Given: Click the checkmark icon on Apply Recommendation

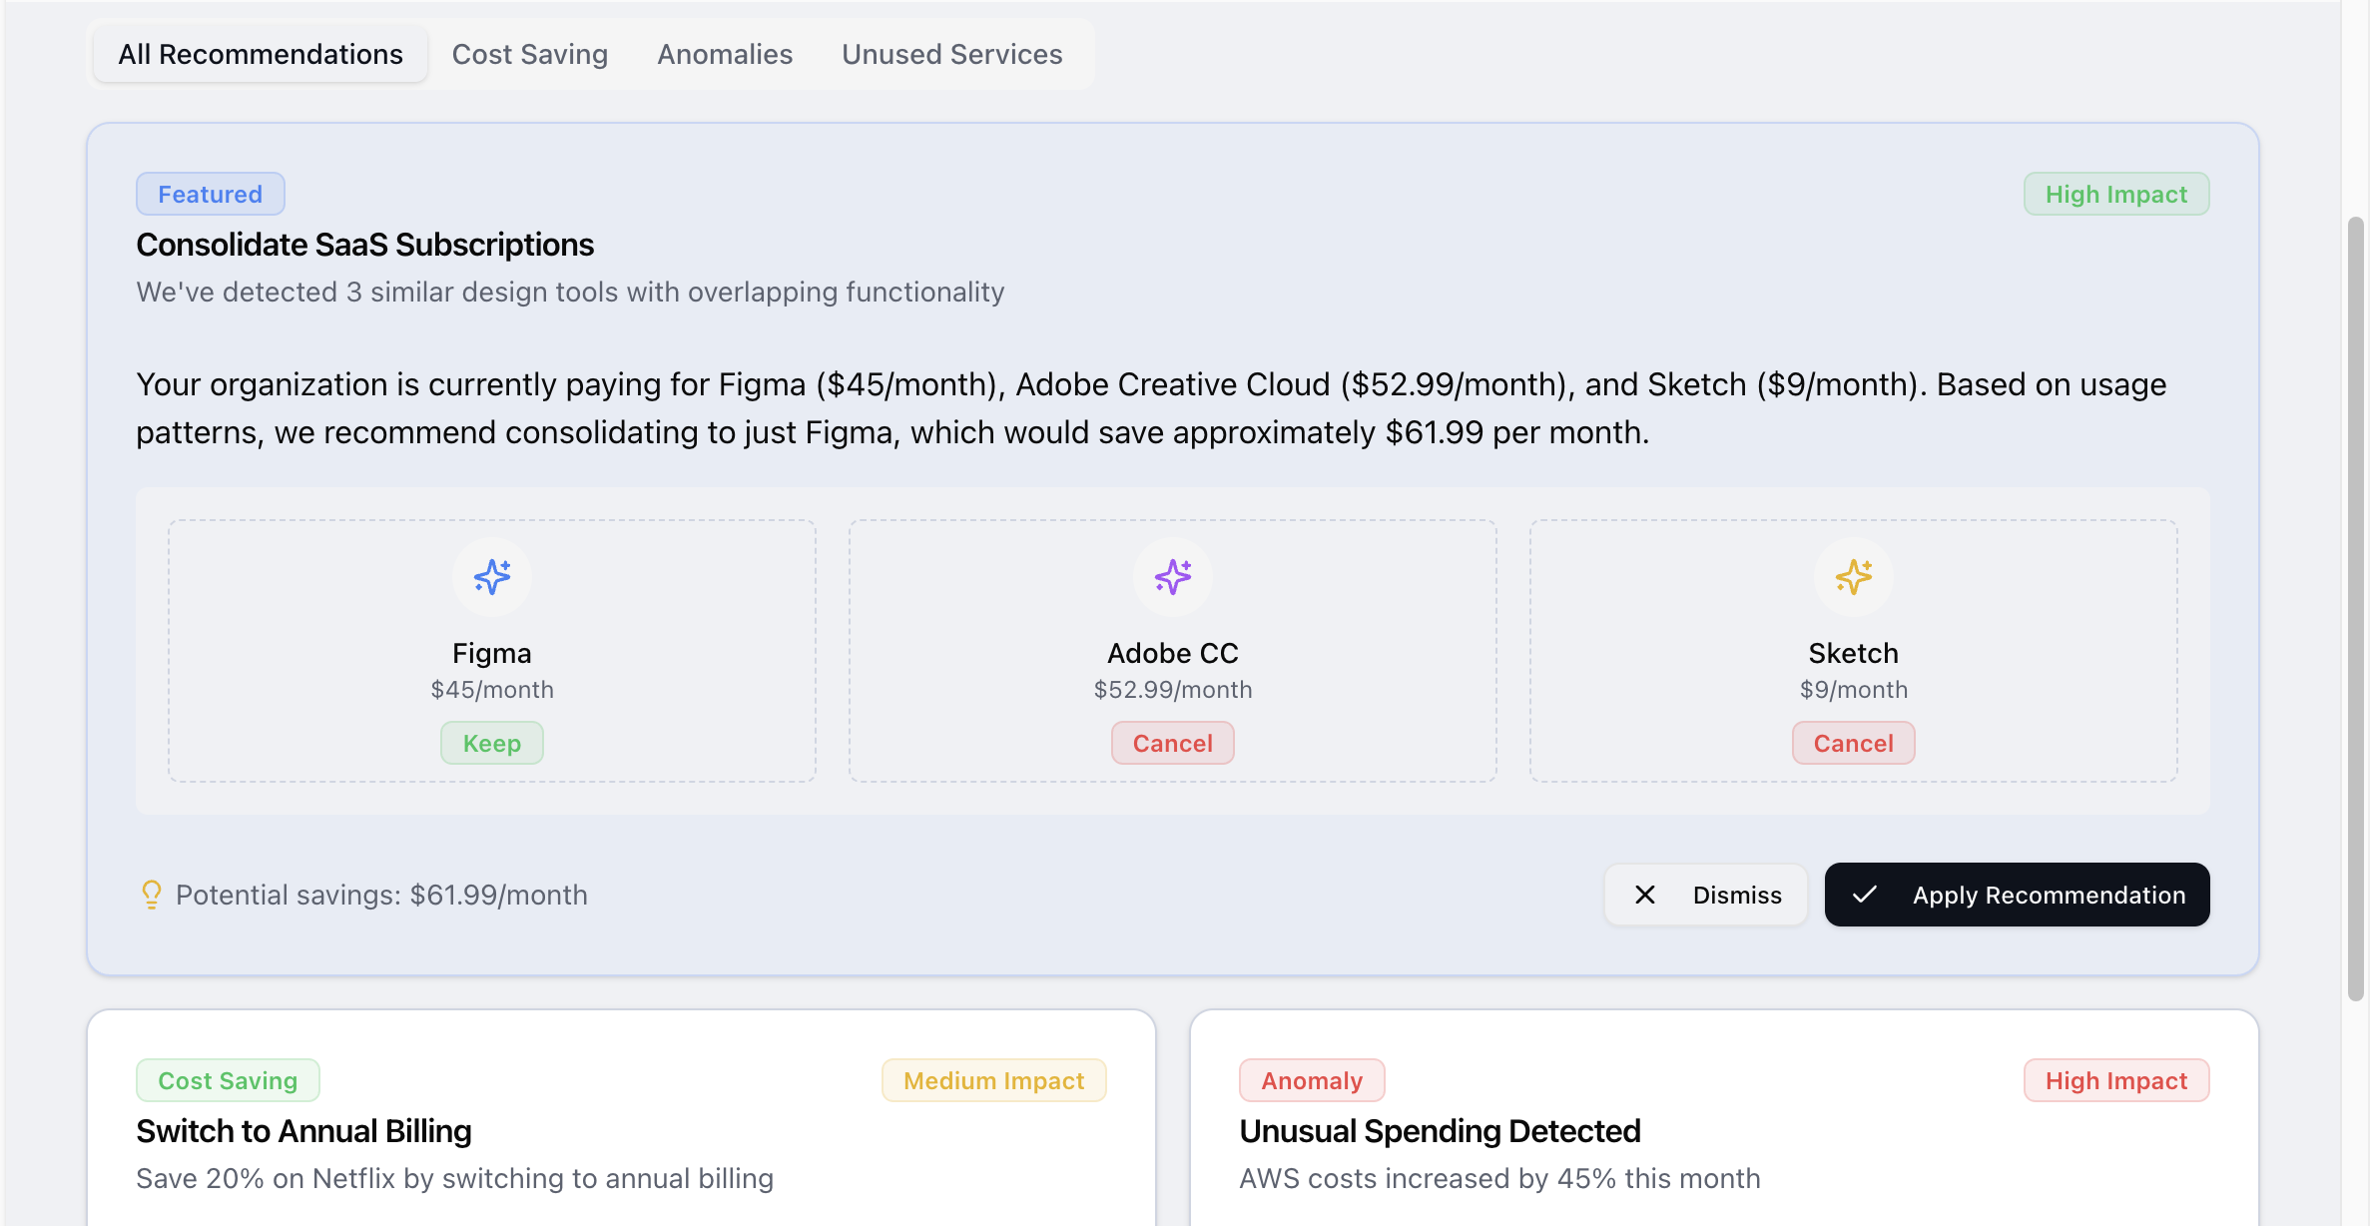Looking at the screenshot, I should tap(1865, 895).
